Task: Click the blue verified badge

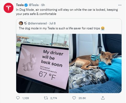Action: click(26, 5)
